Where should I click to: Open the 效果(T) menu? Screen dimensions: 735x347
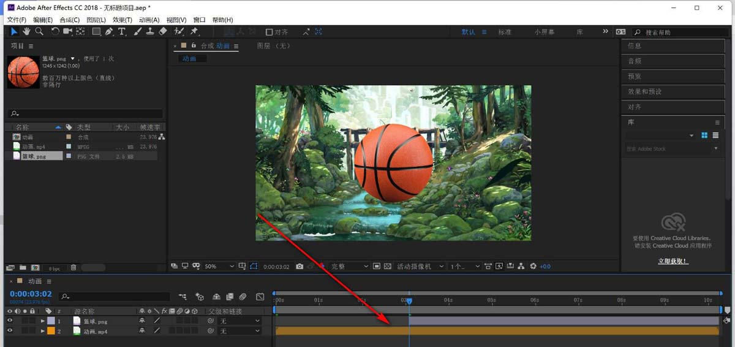[x=123, y=20]
